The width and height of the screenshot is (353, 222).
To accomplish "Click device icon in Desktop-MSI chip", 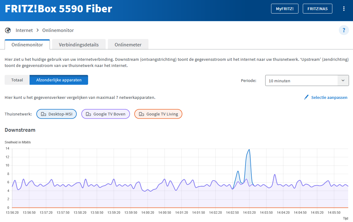I will coord(44,114).
